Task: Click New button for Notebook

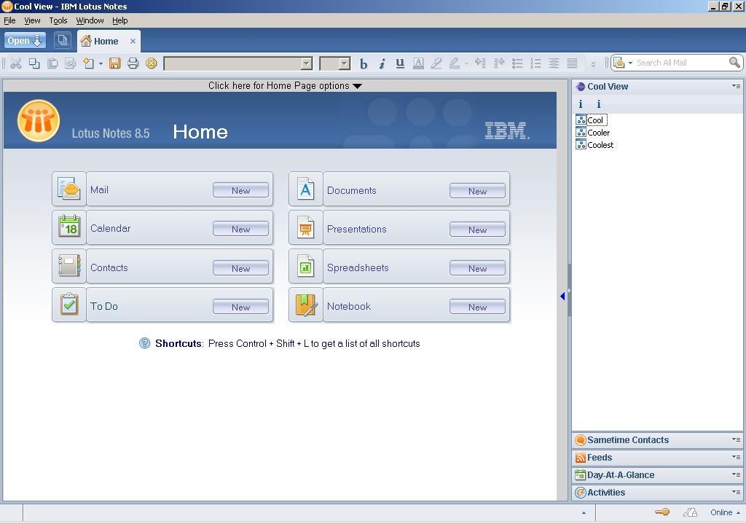Action: coord(477,307)
